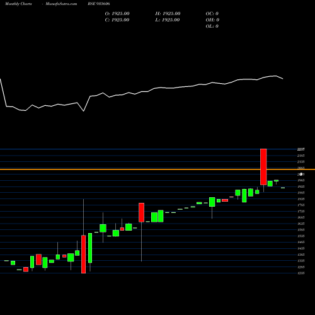Click the Monthly Charts title text

18,4
